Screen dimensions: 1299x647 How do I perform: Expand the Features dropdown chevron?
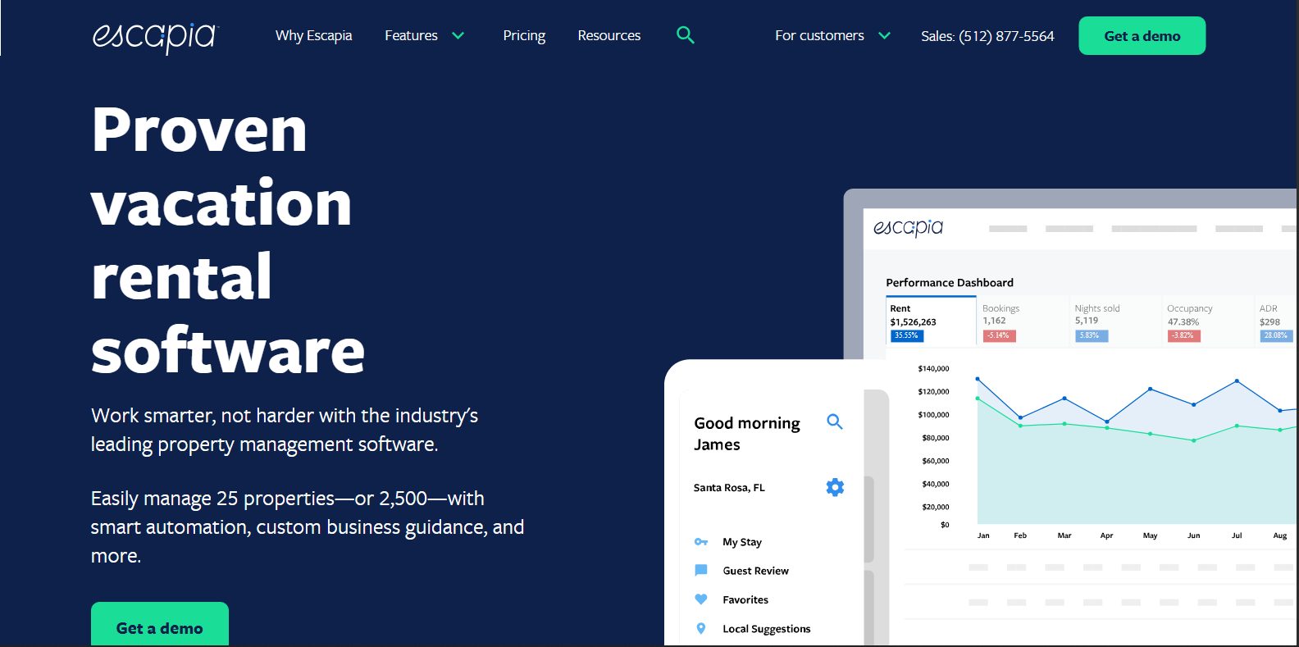point(458,35)
